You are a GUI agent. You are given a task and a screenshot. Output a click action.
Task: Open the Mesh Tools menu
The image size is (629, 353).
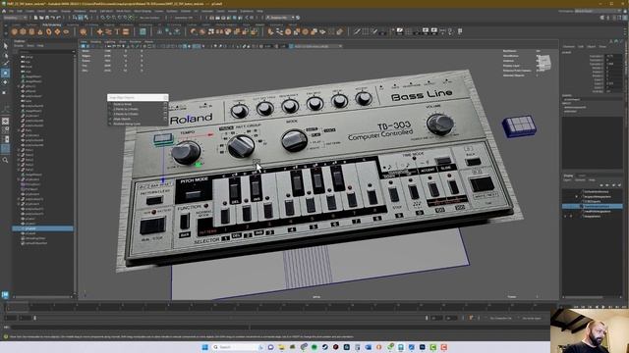[x=123, y=11]
